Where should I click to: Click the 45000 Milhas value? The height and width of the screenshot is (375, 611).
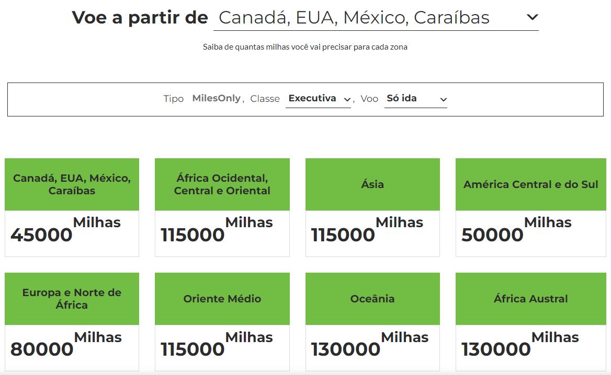coord(65,229)
